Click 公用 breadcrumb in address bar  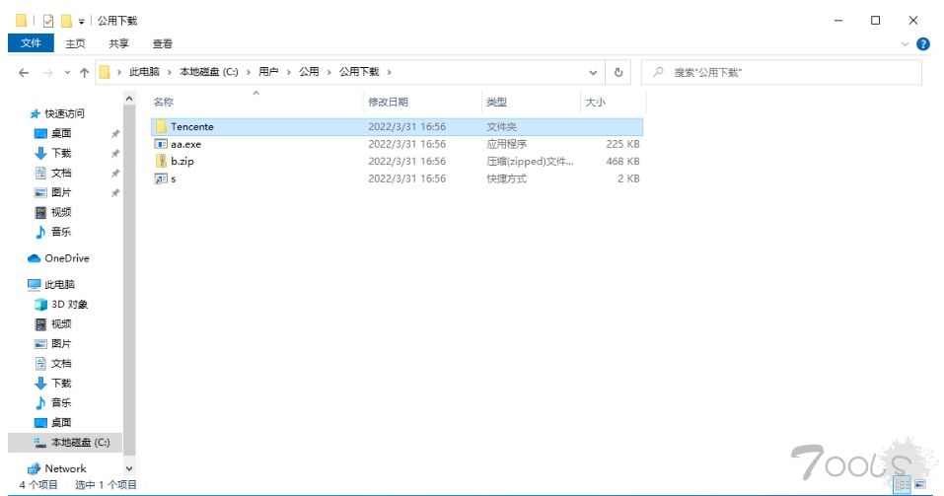tap(309, 72)
